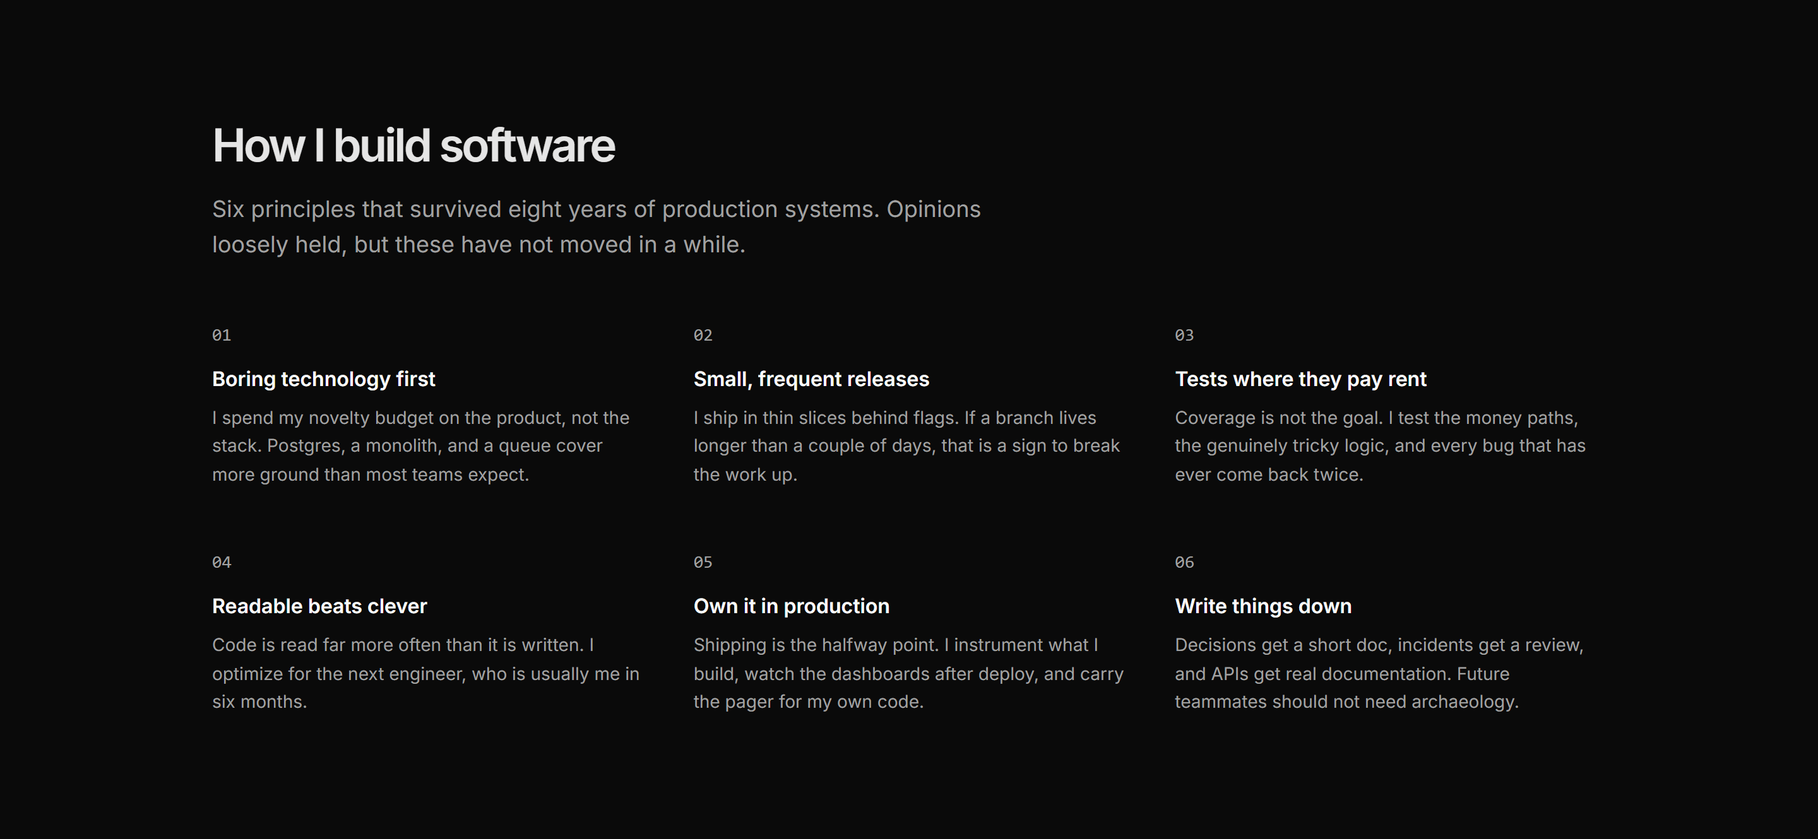Click the paragraph beginning "I ship in thin slices"
1818x839 pixels.
pyautogui.click(x=907, y=446)
